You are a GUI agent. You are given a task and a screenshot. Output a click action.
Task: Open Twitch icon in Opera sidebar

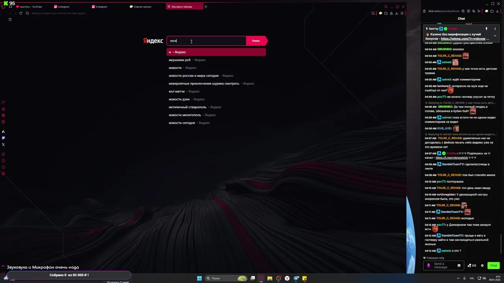(4, 138)
